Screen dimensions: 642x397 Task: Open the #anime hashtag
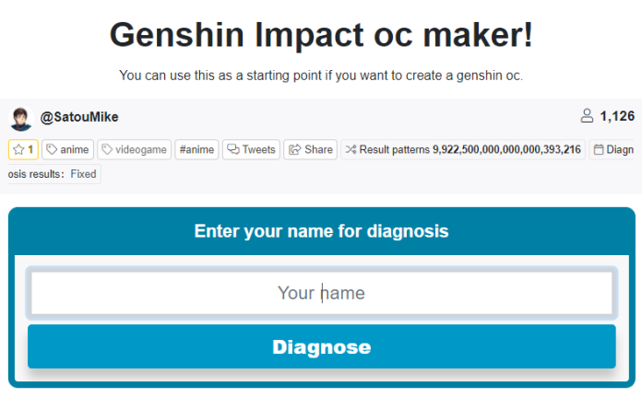[x=198, y=149]
